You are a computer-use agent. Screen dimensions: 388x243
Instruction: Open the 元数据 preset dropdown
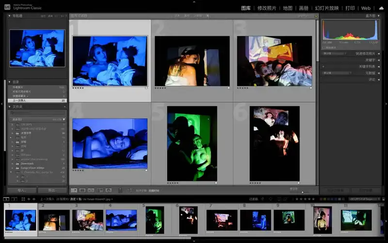point(337,73)
